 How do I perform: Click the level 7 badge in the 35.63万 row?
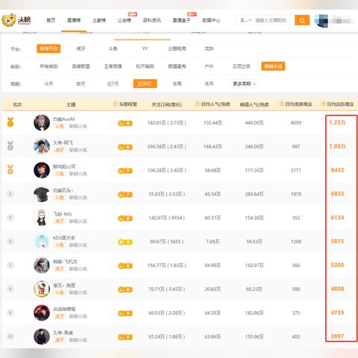click(125, 195)
